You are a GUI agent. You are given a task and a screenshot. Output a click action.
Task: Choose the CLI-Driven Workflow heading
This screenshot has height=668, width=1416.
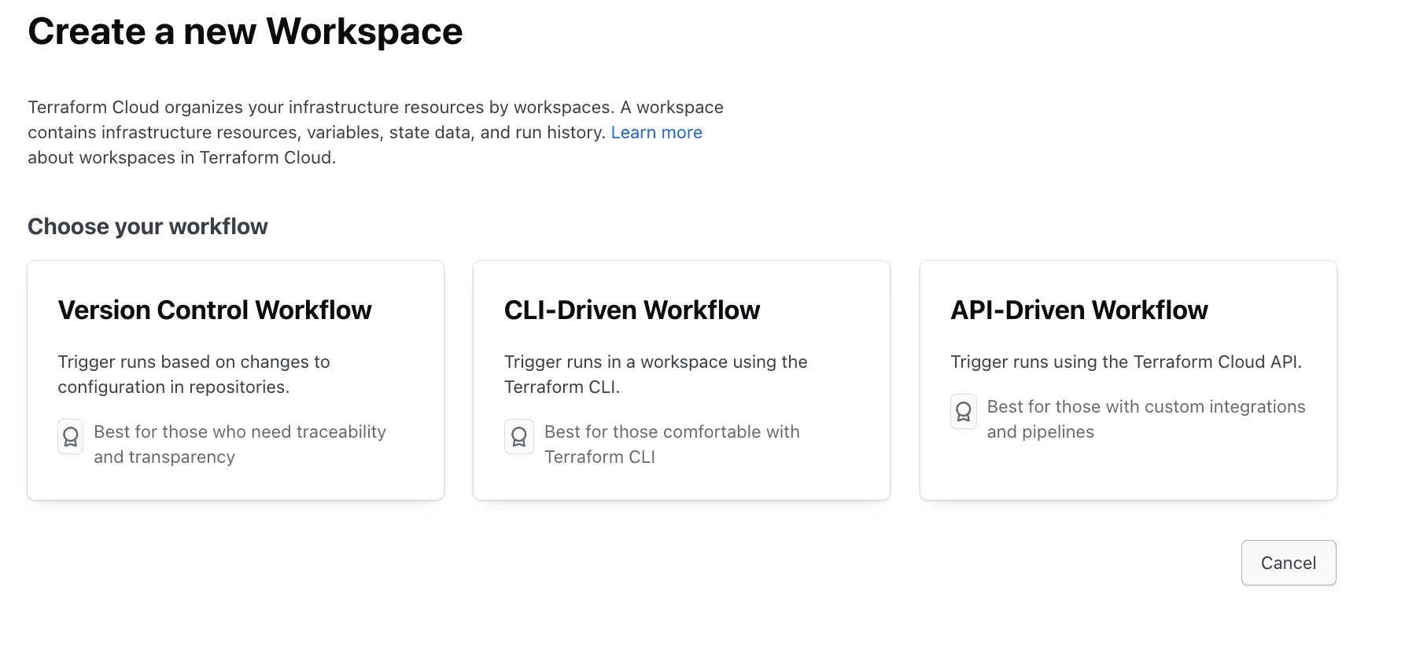[632, 310]
